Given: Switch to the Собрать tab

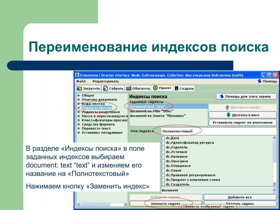Looking at the screenshot, I should pos(113,88).
